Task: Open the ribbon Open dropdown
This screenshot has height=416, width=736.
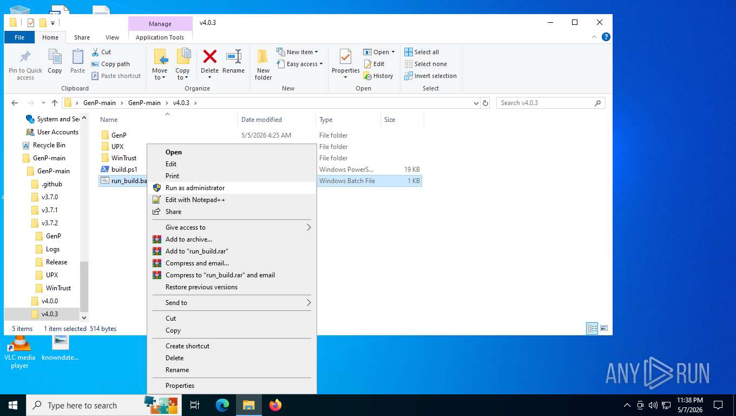Action: coord(379,52)
